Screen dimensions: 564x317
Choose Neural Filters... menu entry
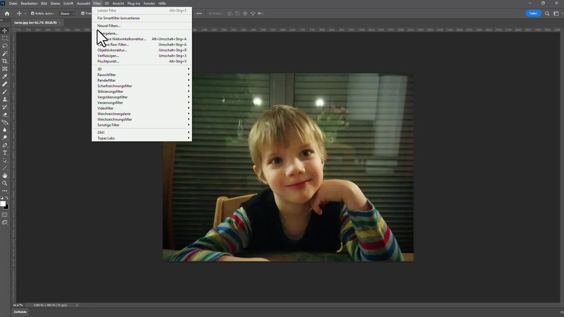[x=142, y=26]
